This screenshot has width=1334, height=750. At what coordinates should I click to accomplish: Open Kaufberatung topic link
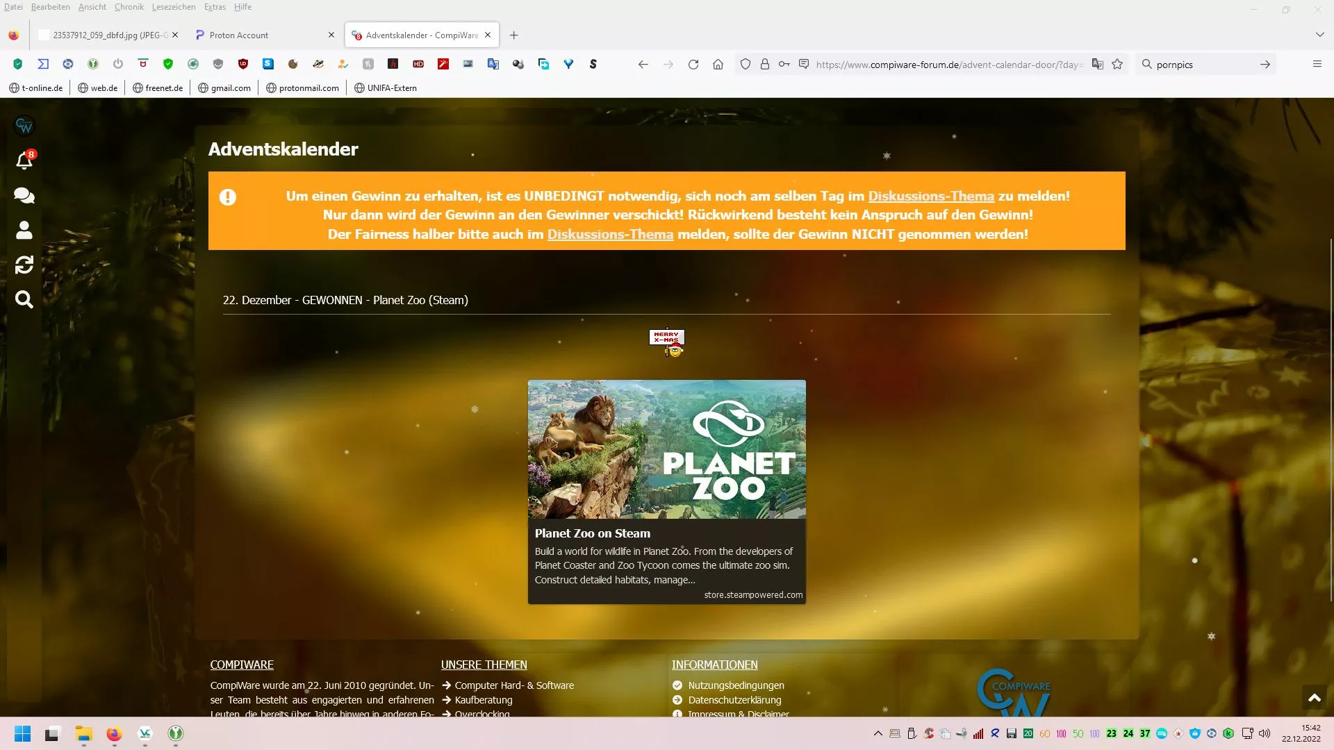click(x=484, y=700)
